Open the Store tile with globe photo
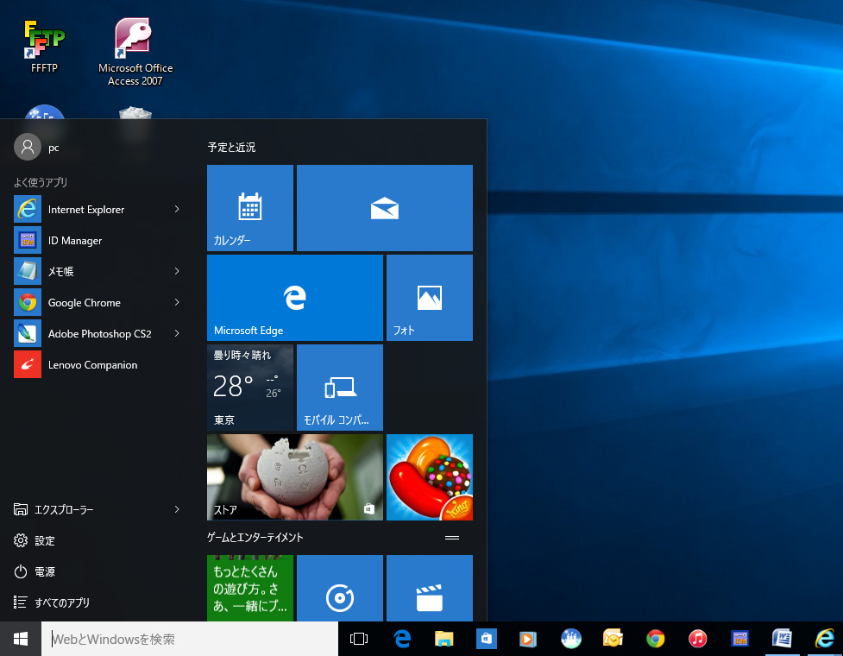The height and width of the screenshot is (656, 843). pos(294,477)
